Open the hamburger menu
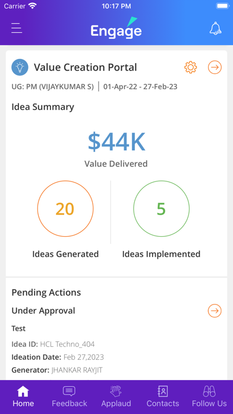233x414 pixels. click(x=17, y=28)
